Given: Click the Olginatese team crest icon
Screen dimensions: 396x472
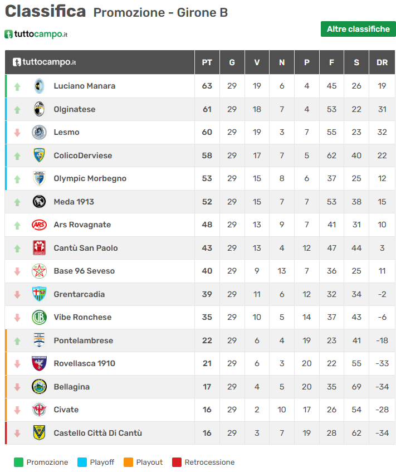Looking at the screenshot, I should tap(39, 109).
